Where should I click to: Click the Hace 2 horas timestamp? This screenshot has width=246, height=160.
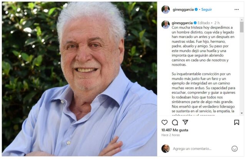click(171, 135)
